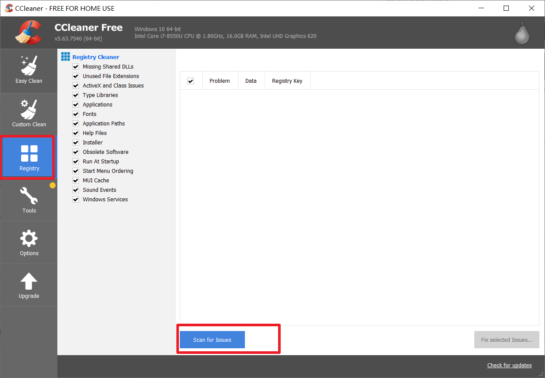Toggle the Installer checkbox
Viewport: 545px width, 378px height.
point(76,143)
